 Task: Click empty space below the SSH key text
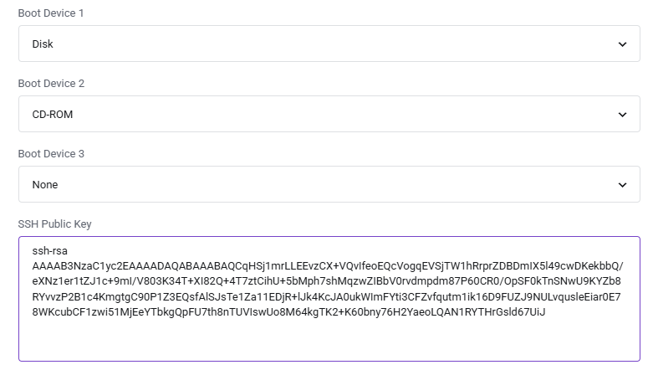tap(329, 340)
